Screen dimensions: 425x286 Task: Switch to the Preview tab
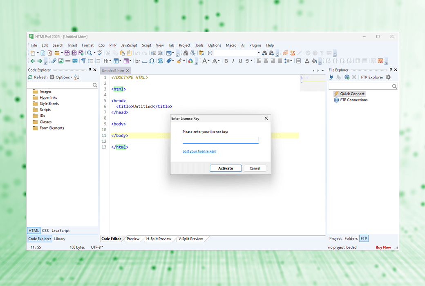click(x=133, y=239)
